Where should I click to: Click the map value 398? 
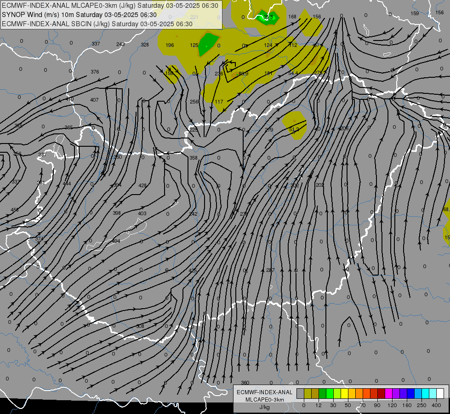117,213
